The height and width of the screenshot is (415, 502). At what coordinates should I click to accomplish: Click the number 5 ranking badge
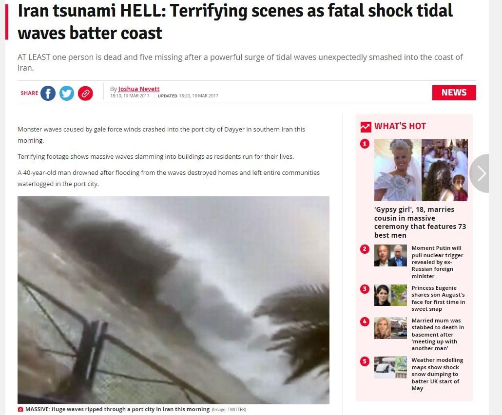365,361
